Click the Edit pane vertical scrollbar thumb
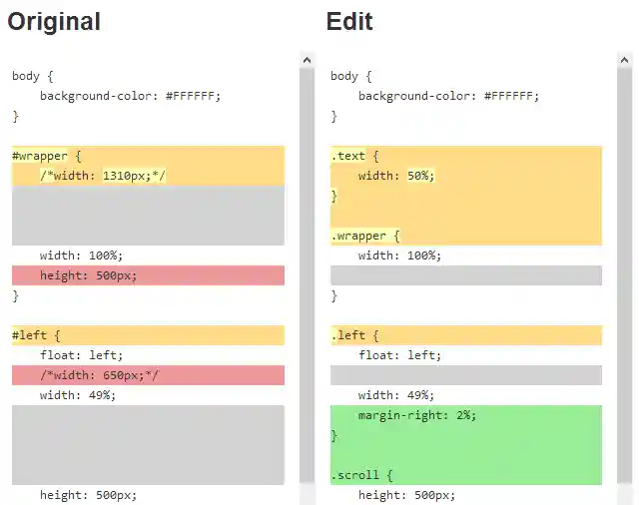 coord(625,279)
